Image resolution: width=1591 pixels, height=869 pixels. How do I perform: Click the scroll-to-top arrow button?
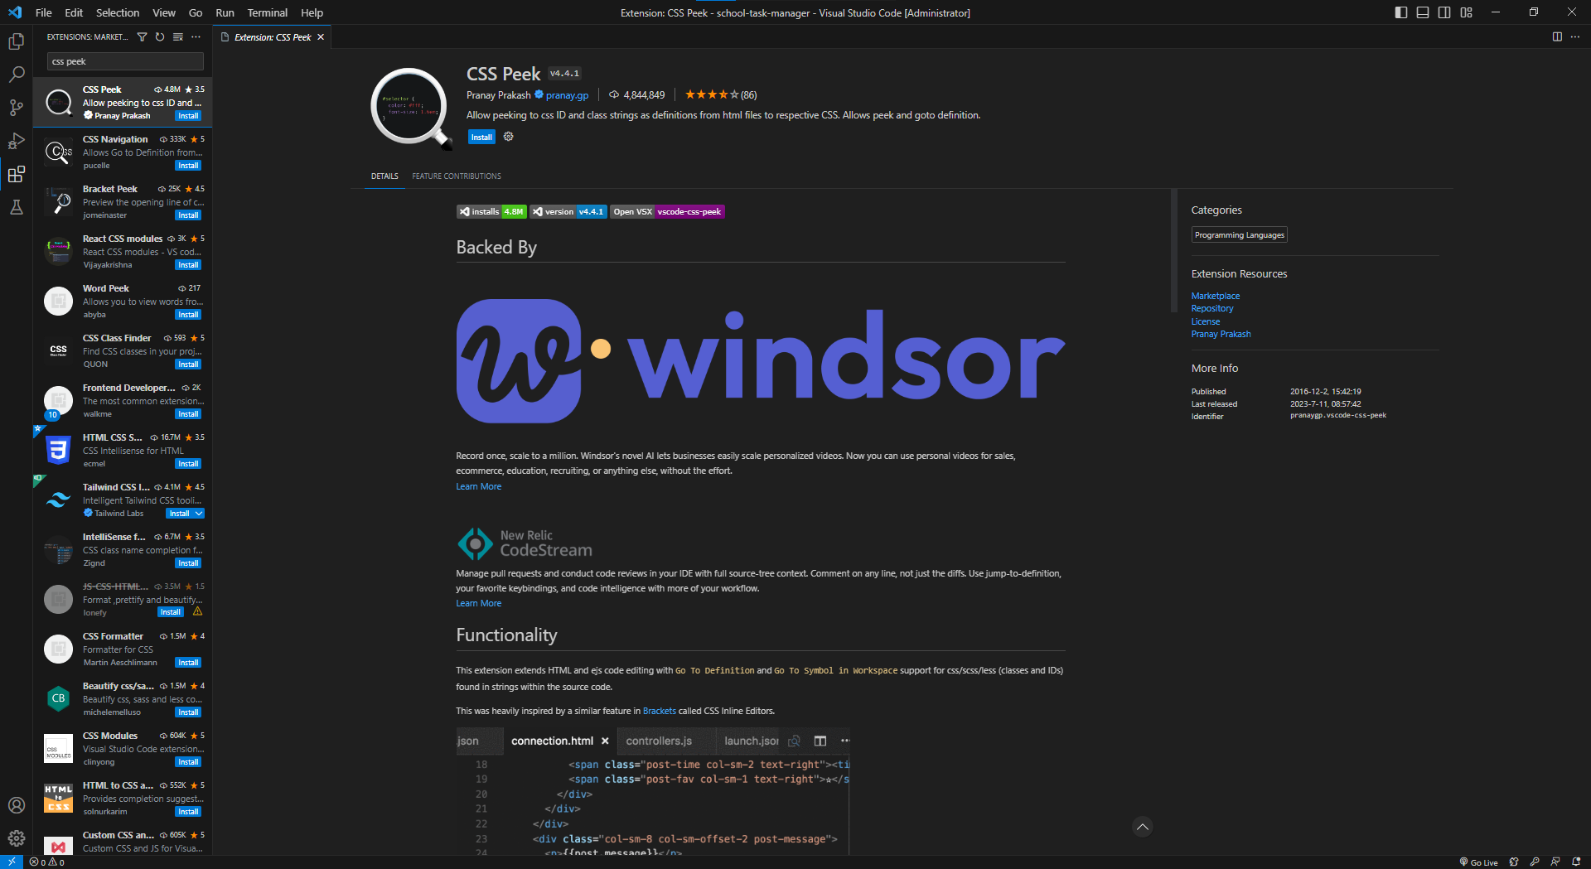pos(1143,827)
